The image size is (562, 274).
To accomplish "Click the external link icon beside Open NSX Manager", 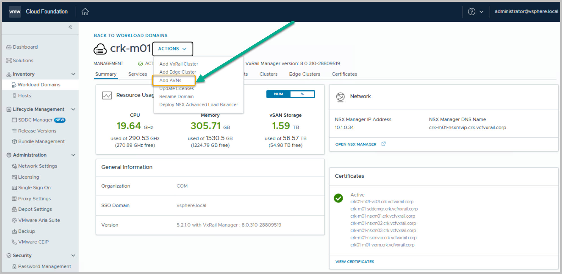I will point(383,144).
